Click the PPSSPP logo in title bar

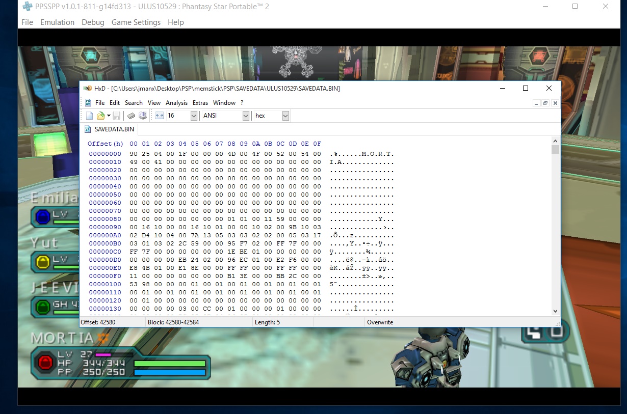click(x=28, y=7)
